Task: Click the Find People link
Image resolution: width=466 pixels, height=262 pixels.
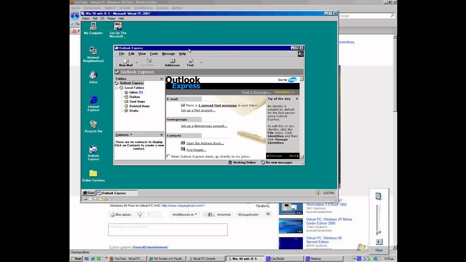Action: (196, 150)
